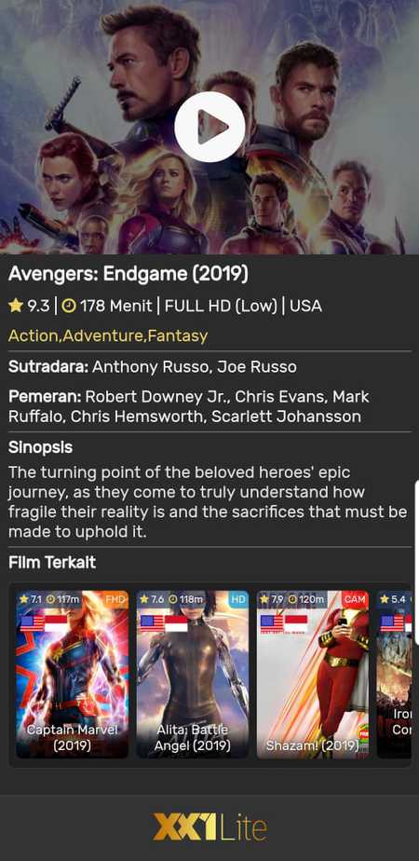Tap the US flag on Shazam poster
Screen dimensions: 419x861
click(272, 623)
